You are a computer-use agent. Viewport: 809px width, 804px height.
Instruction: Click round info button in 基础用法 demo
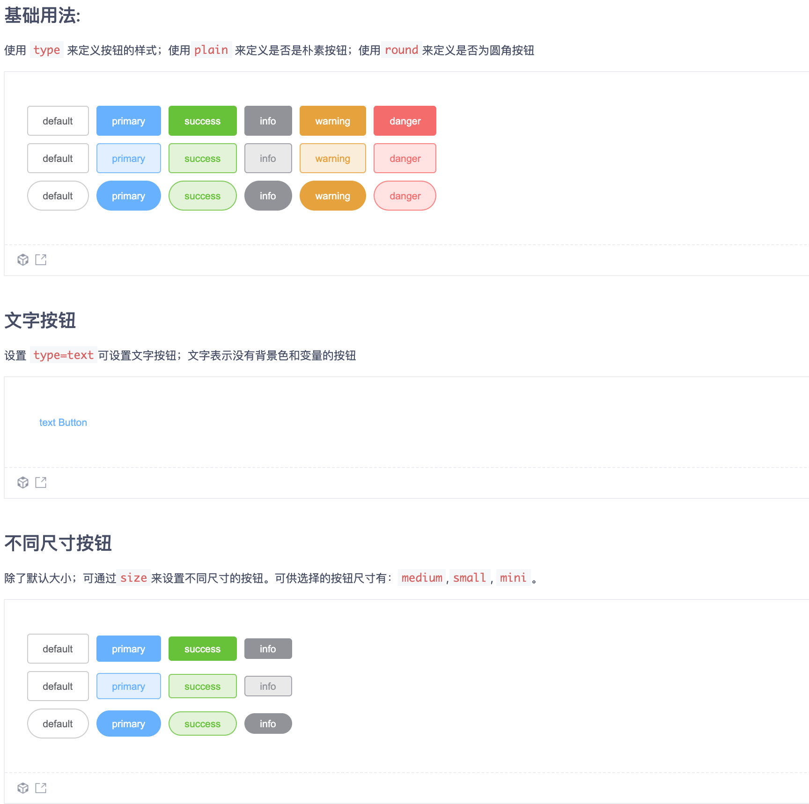click(x=268, y=196)
